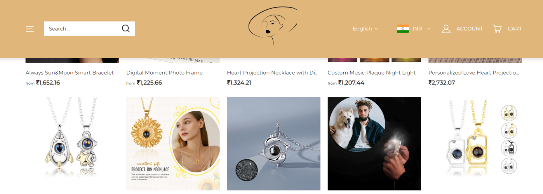Select the top camera necklace variant thumbnail
Image resolution: width=543 pixels, height=194 pixels.
click(x=509, y=113)
